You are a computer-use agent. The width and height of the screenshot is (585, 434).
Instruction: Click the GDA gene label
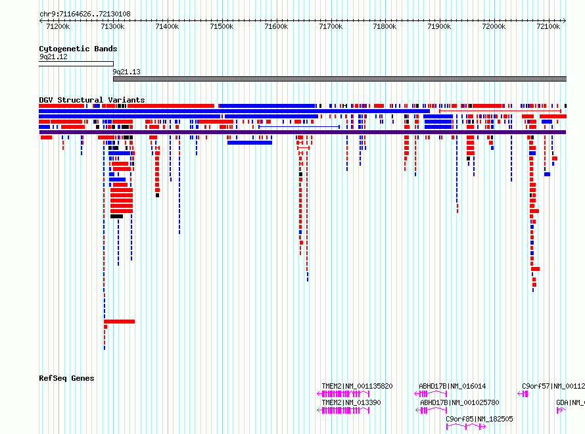click(571, 402)
